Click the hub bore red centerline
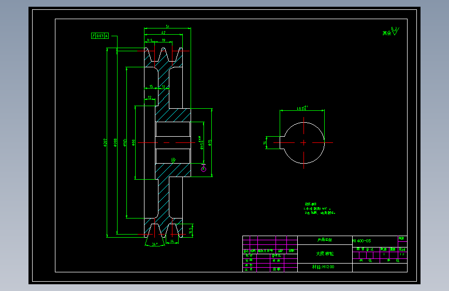 [166, 142]
